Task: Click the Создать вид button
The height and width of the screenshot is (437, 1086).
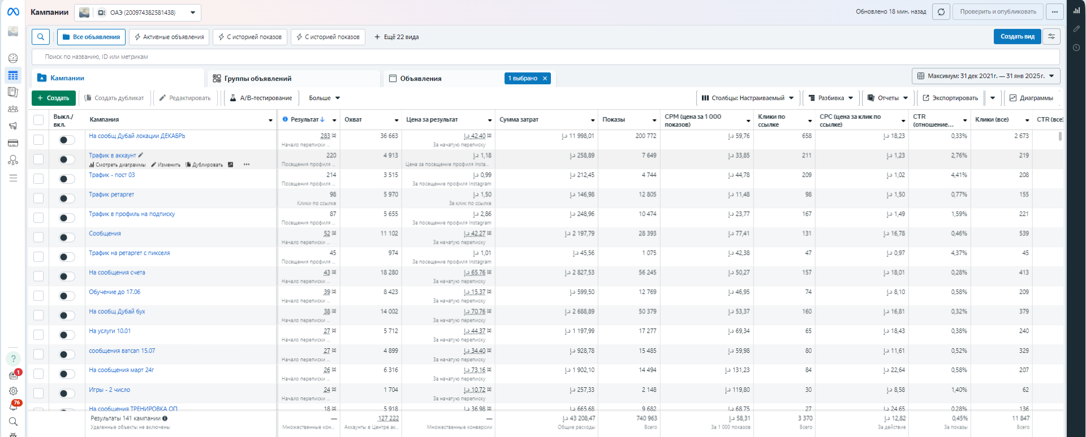Action: [1017, 37]
